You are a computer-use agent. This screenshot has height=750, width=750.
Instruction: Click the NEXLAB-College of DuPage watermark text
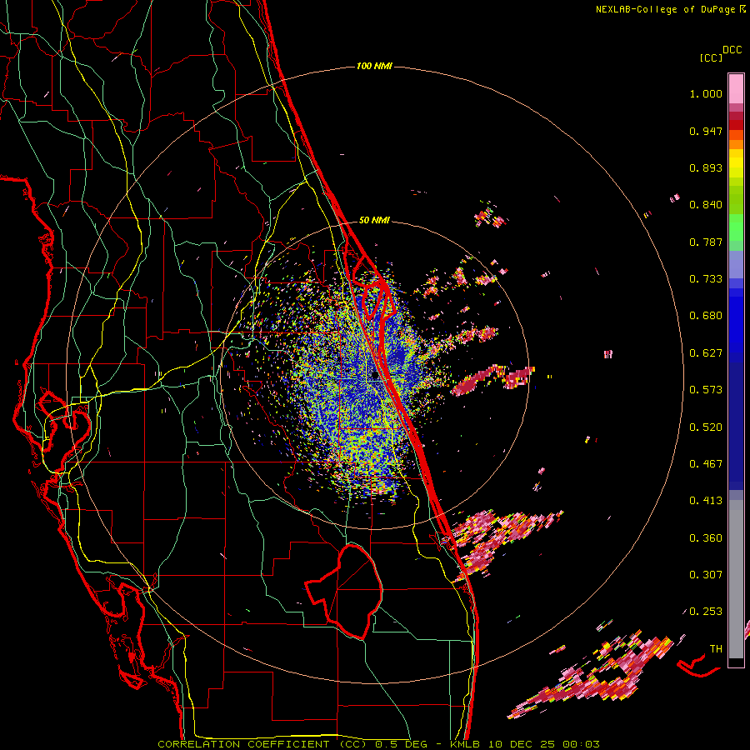click(x=667, y=9)
